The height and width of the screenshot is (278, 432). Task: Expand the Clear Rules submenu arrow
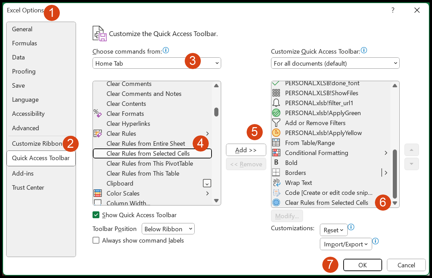(x=207, y=133)
